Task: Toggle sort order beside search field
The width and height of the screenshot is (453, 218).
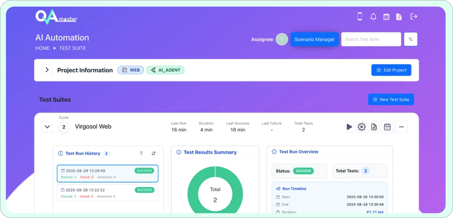Action: coord(411,39)
